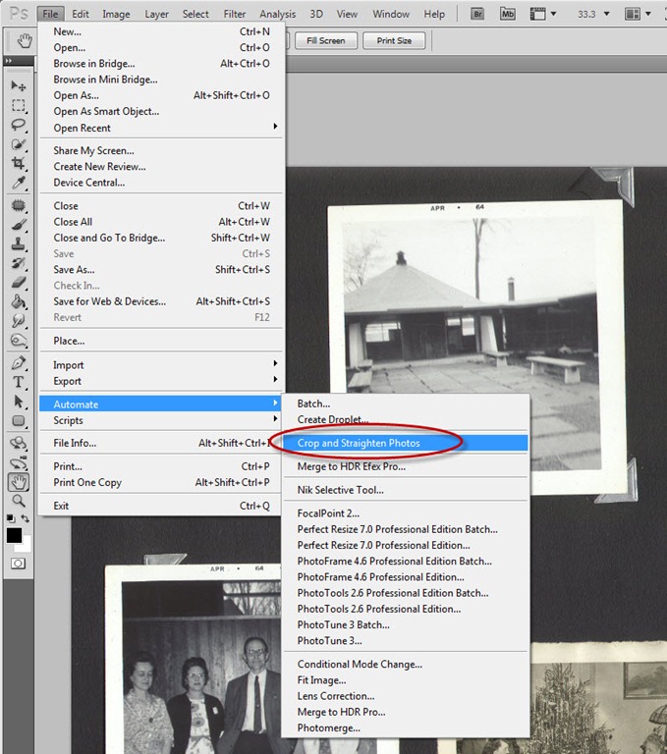Viewport: 667px width, 754px height.
Task: Open the Image menu
Action: pos(116,14)
